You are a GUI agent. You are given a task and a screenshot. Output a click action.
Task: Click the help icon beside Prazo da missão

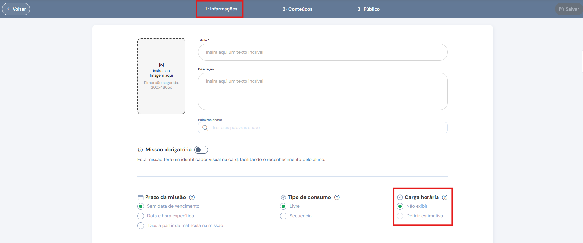192,197
